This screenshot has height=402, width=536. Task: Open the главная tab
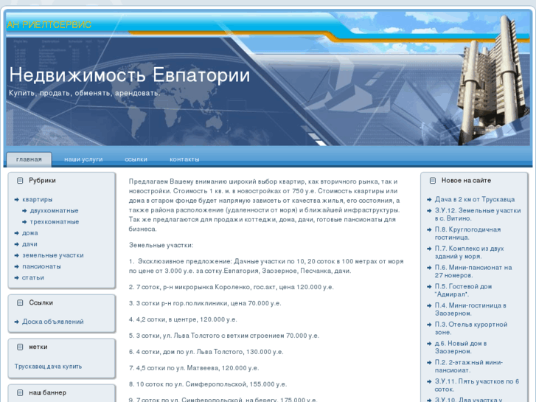click(29, 159)
